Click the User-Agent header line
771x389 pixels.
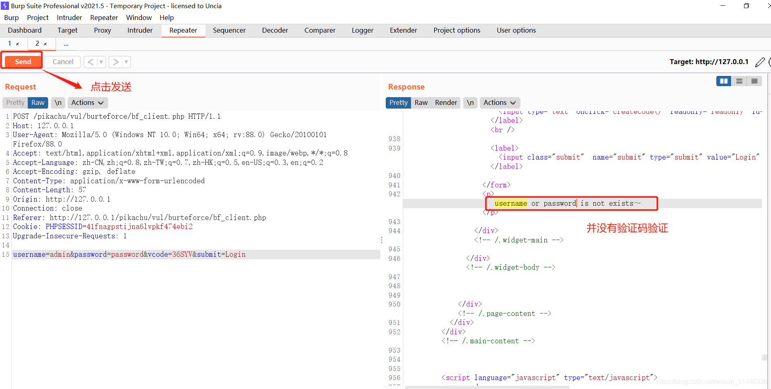coord(170,139)
